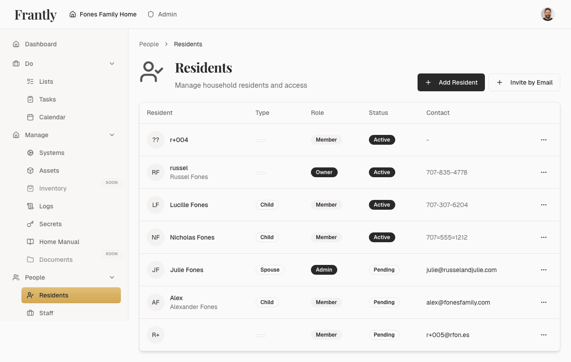Collapse the Do sidebar section

point(112,64)
